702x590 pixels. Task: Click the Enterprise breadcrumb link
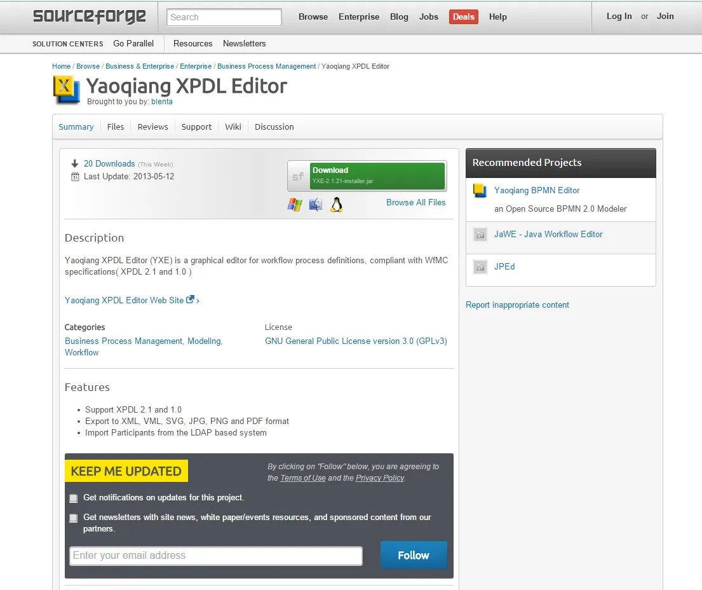tap(196, 66)
